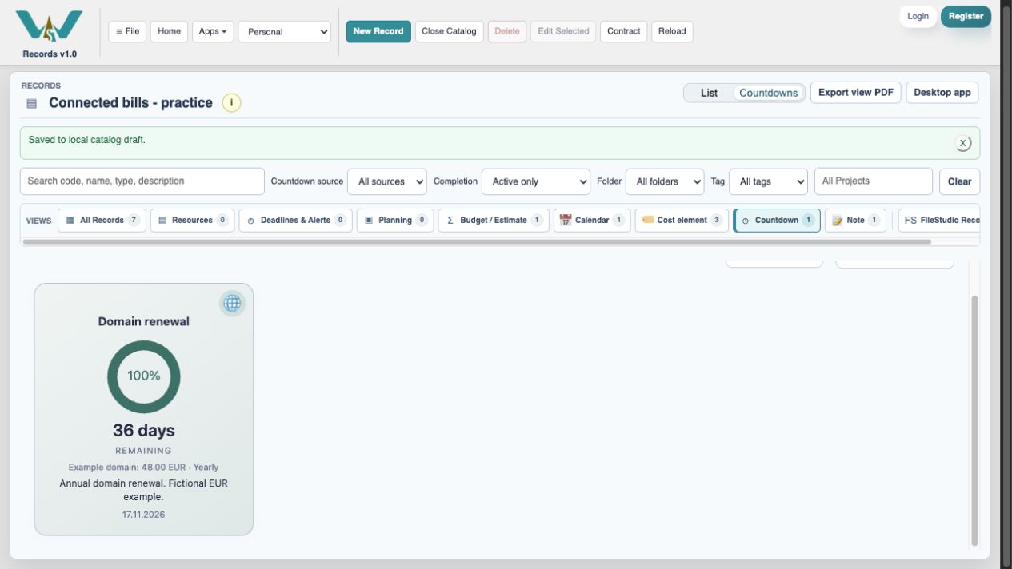Click the 100% progress ring on Domain renewal
Image resolution: width=1012 pixels, height=569 pixels.
(144, 376)
